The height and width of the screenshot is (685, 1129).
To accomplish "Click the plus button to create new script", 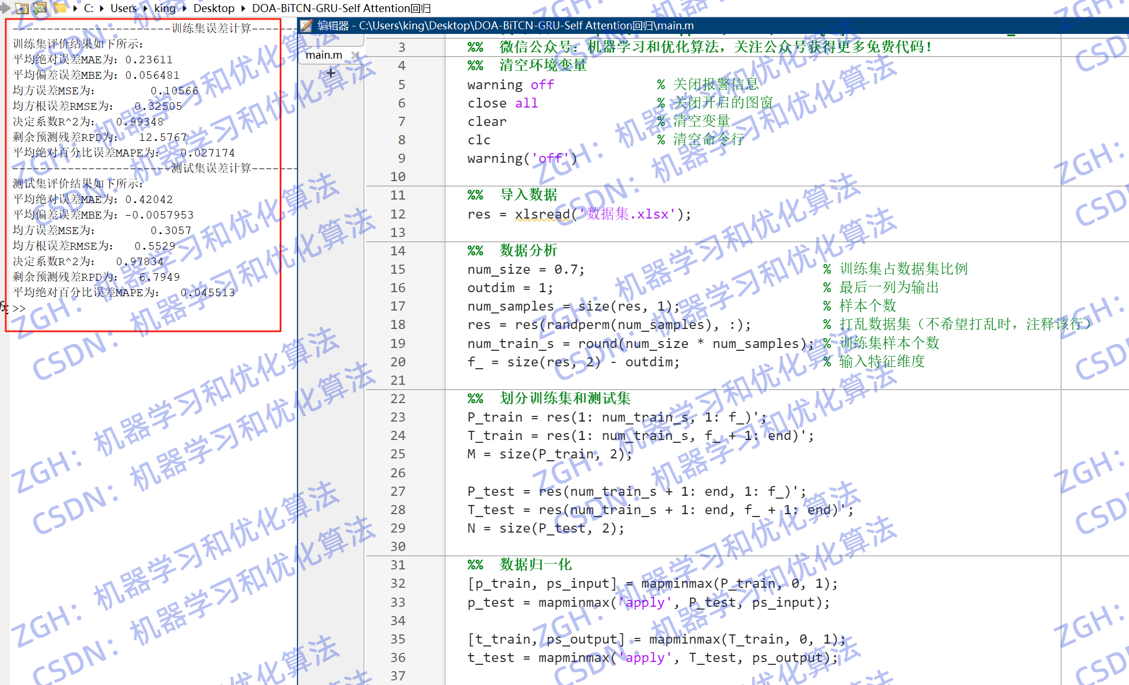I will point(331,74).
